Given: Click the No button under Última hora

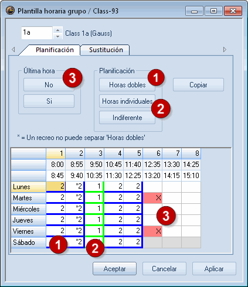Looking at the screenshot, I should (49, 85).
